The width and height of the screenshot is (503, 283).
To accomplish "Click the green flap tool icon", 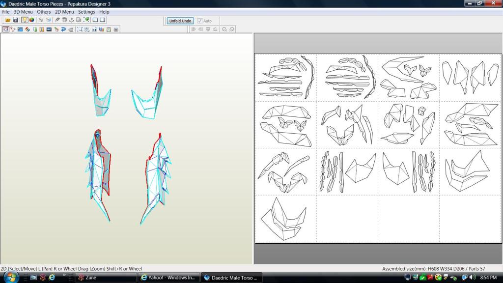I will 35,29.
